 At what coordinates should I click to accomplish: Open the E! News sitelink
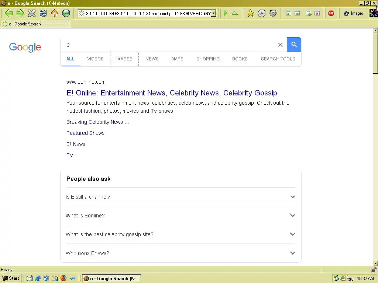coord(76,144)
